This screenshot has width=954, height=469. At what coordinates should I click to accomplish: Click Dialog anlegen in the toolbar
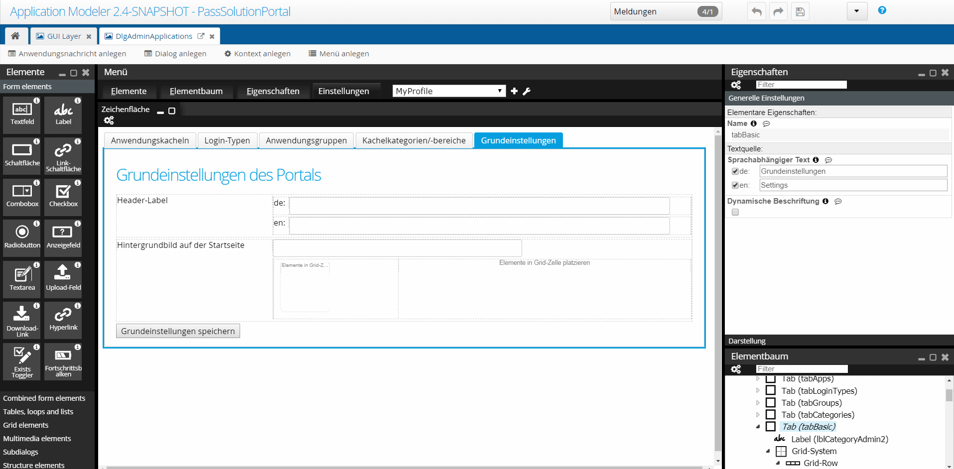pyautogui.click(x=175, y=54)
